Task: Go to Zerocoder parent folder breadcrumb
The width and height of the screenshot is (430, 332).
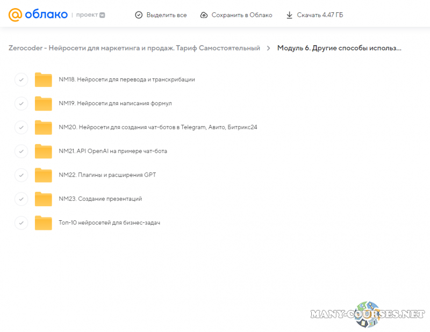Action: point(134,48)
